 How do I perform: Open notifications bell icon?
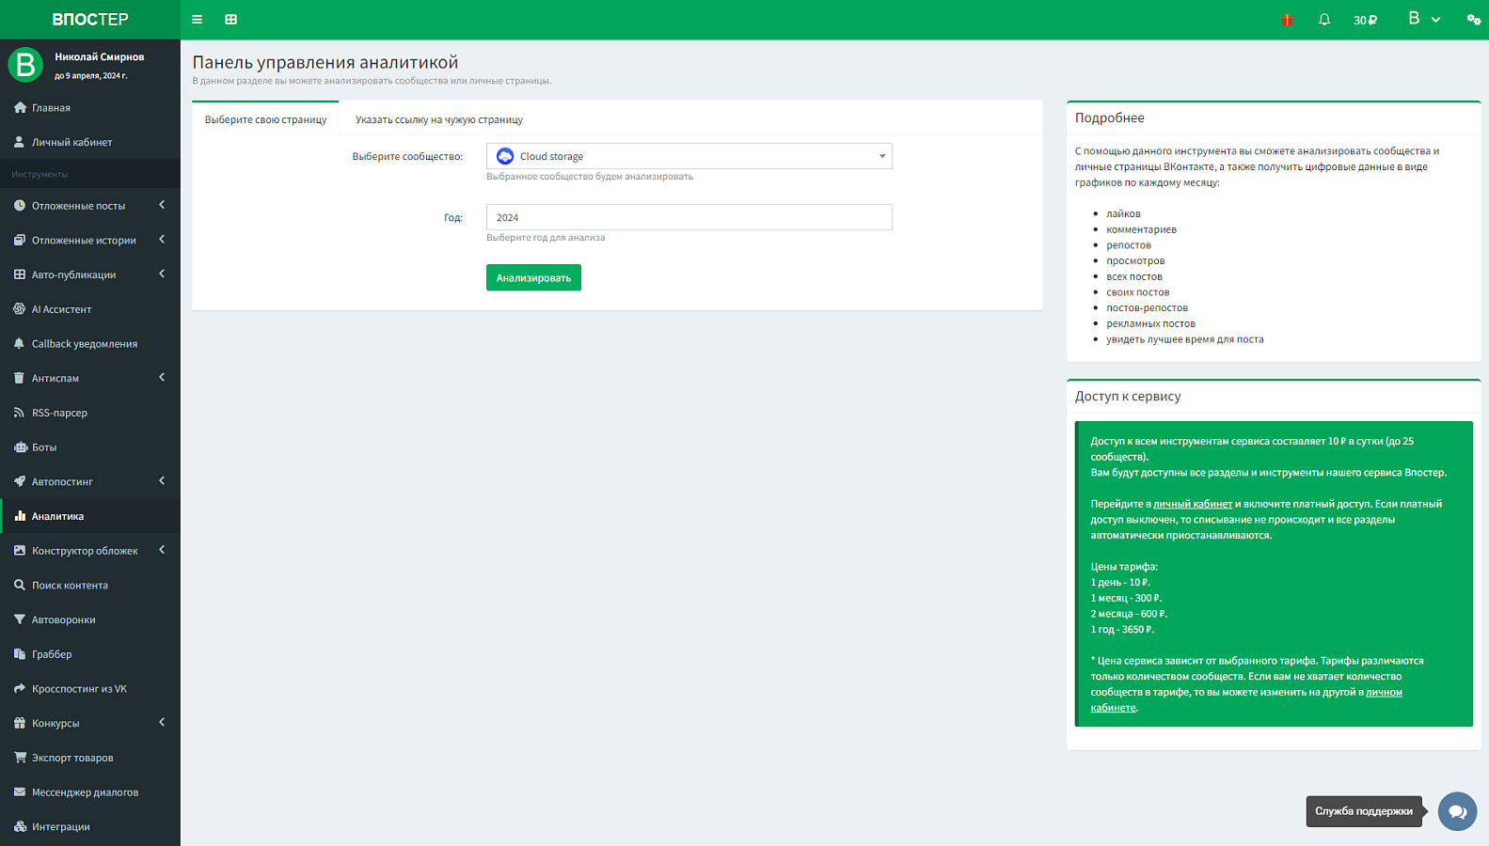(1324, 20)
